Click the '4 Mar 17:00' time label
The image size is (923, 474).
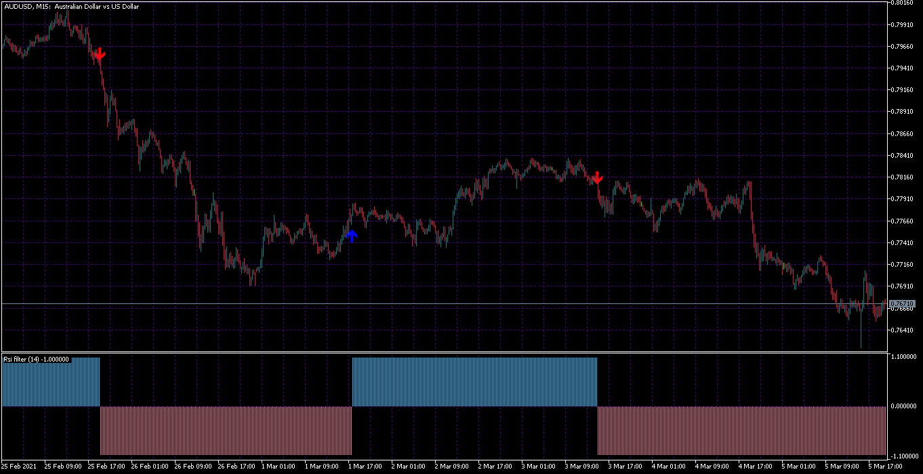click(x=757, y=467)
